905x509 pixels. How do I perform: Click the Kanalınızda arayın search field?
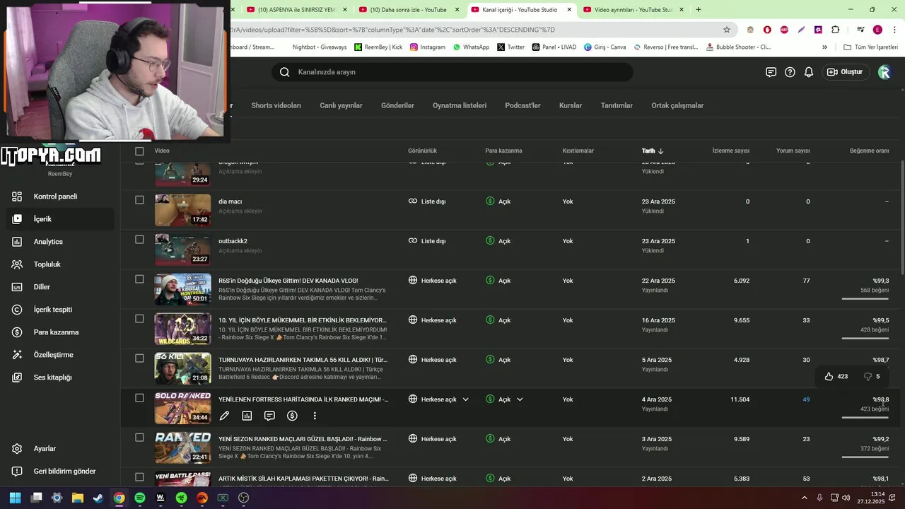pyautogui.click(x=452, y=72)
